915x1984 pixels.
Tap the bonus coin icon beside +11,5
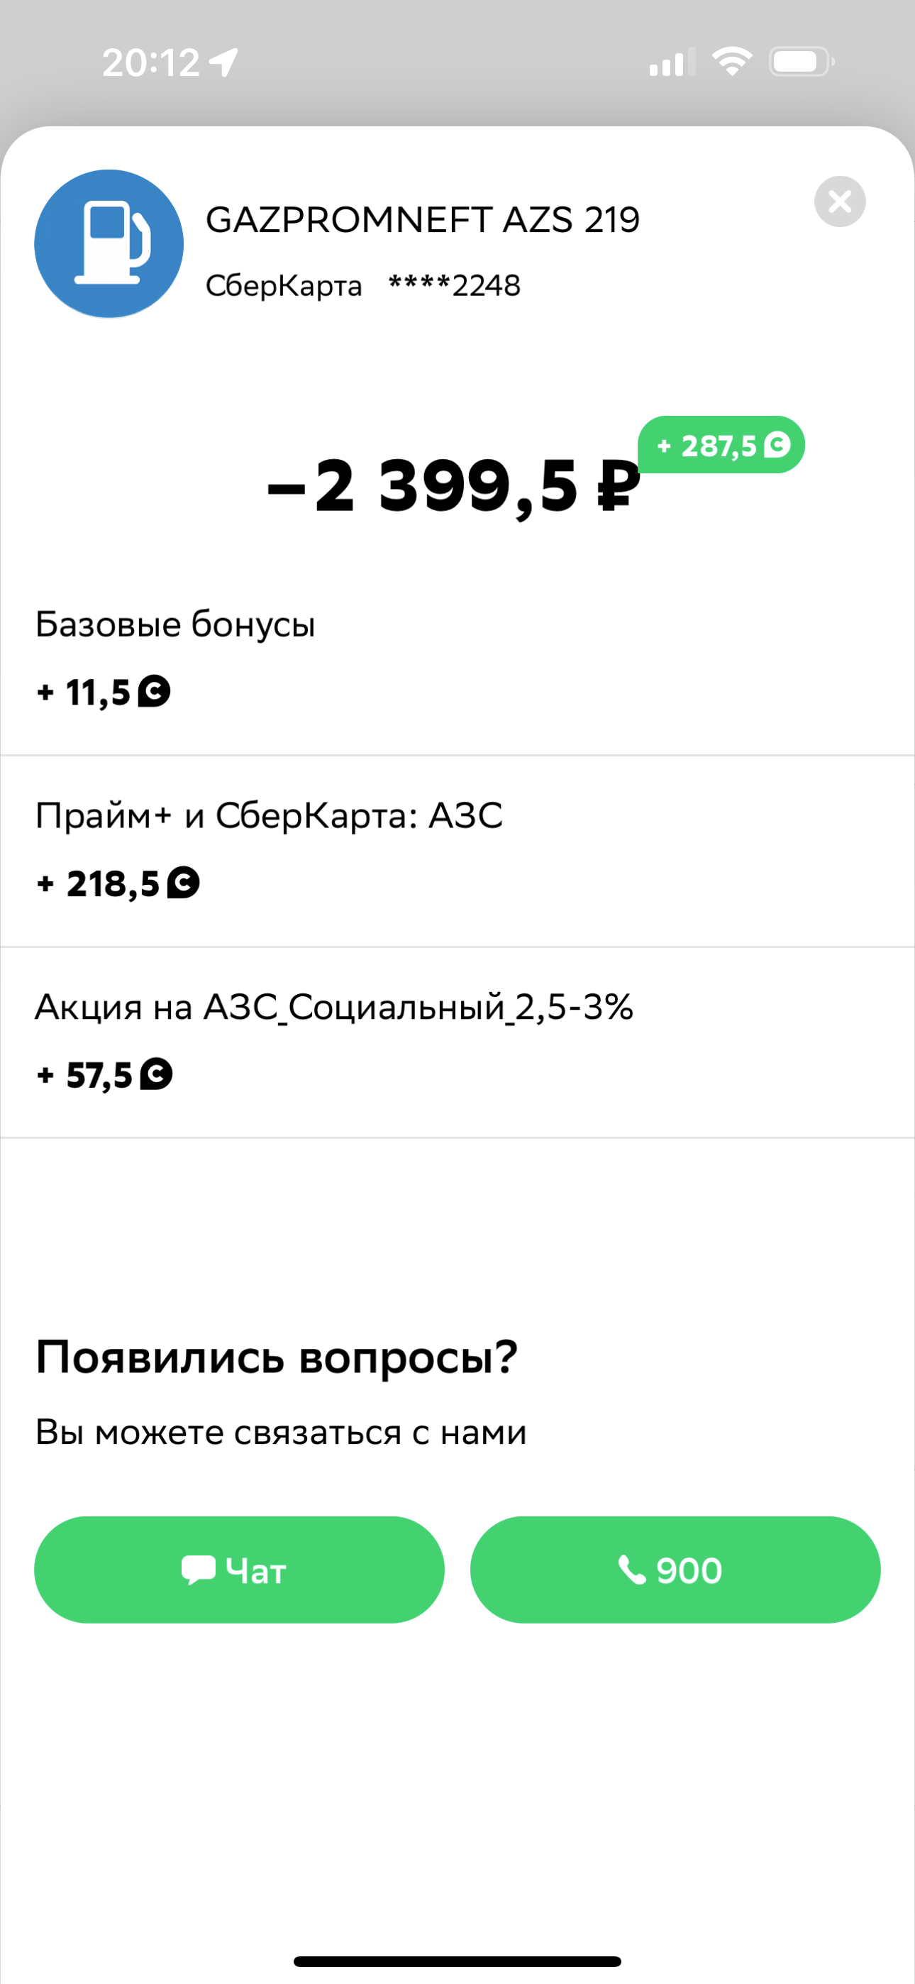[x=154, y=691]
